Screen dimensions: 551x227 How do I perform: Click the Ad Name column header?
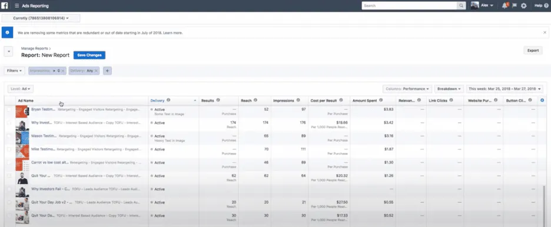(x=26, y=101)
